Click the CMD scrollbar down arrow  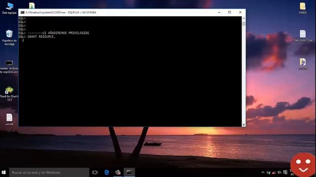[243, 125]
